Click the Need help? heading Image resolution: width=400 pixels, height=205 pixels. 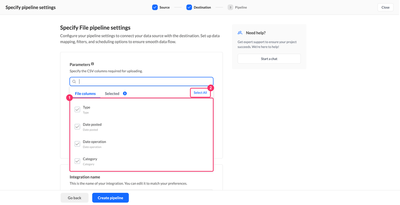256,33
